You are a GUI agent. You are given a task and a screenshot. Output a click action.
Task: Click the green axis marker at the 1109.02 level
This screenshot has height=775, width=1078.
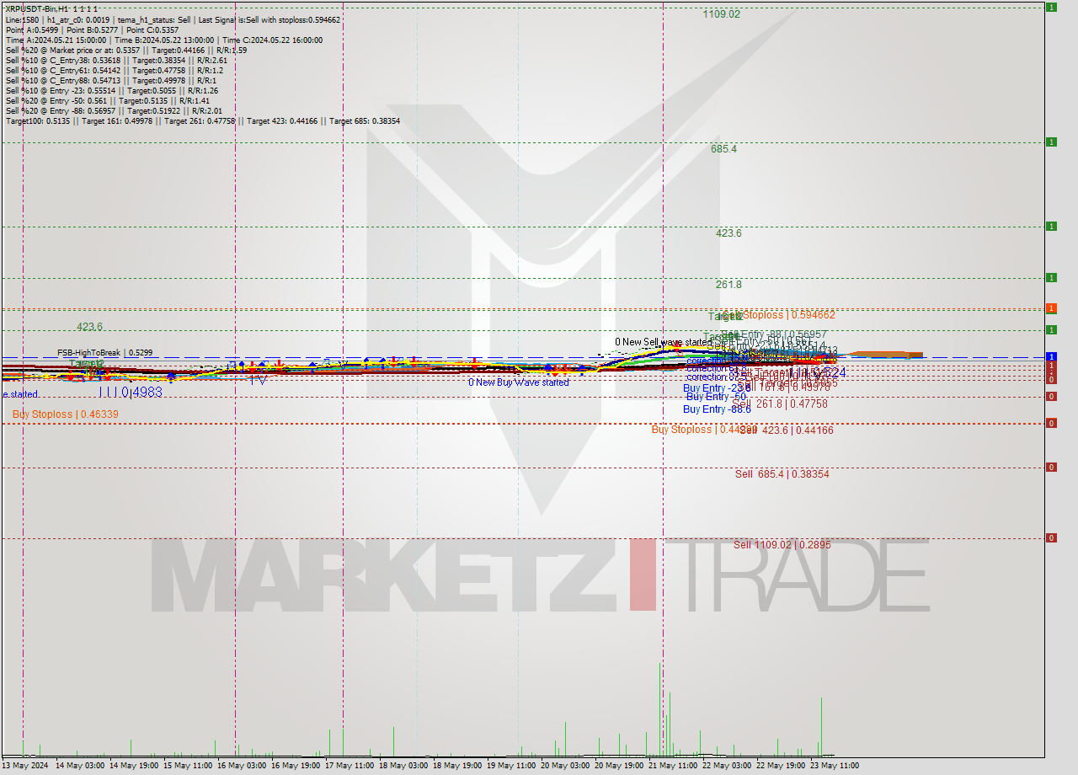1051,7
